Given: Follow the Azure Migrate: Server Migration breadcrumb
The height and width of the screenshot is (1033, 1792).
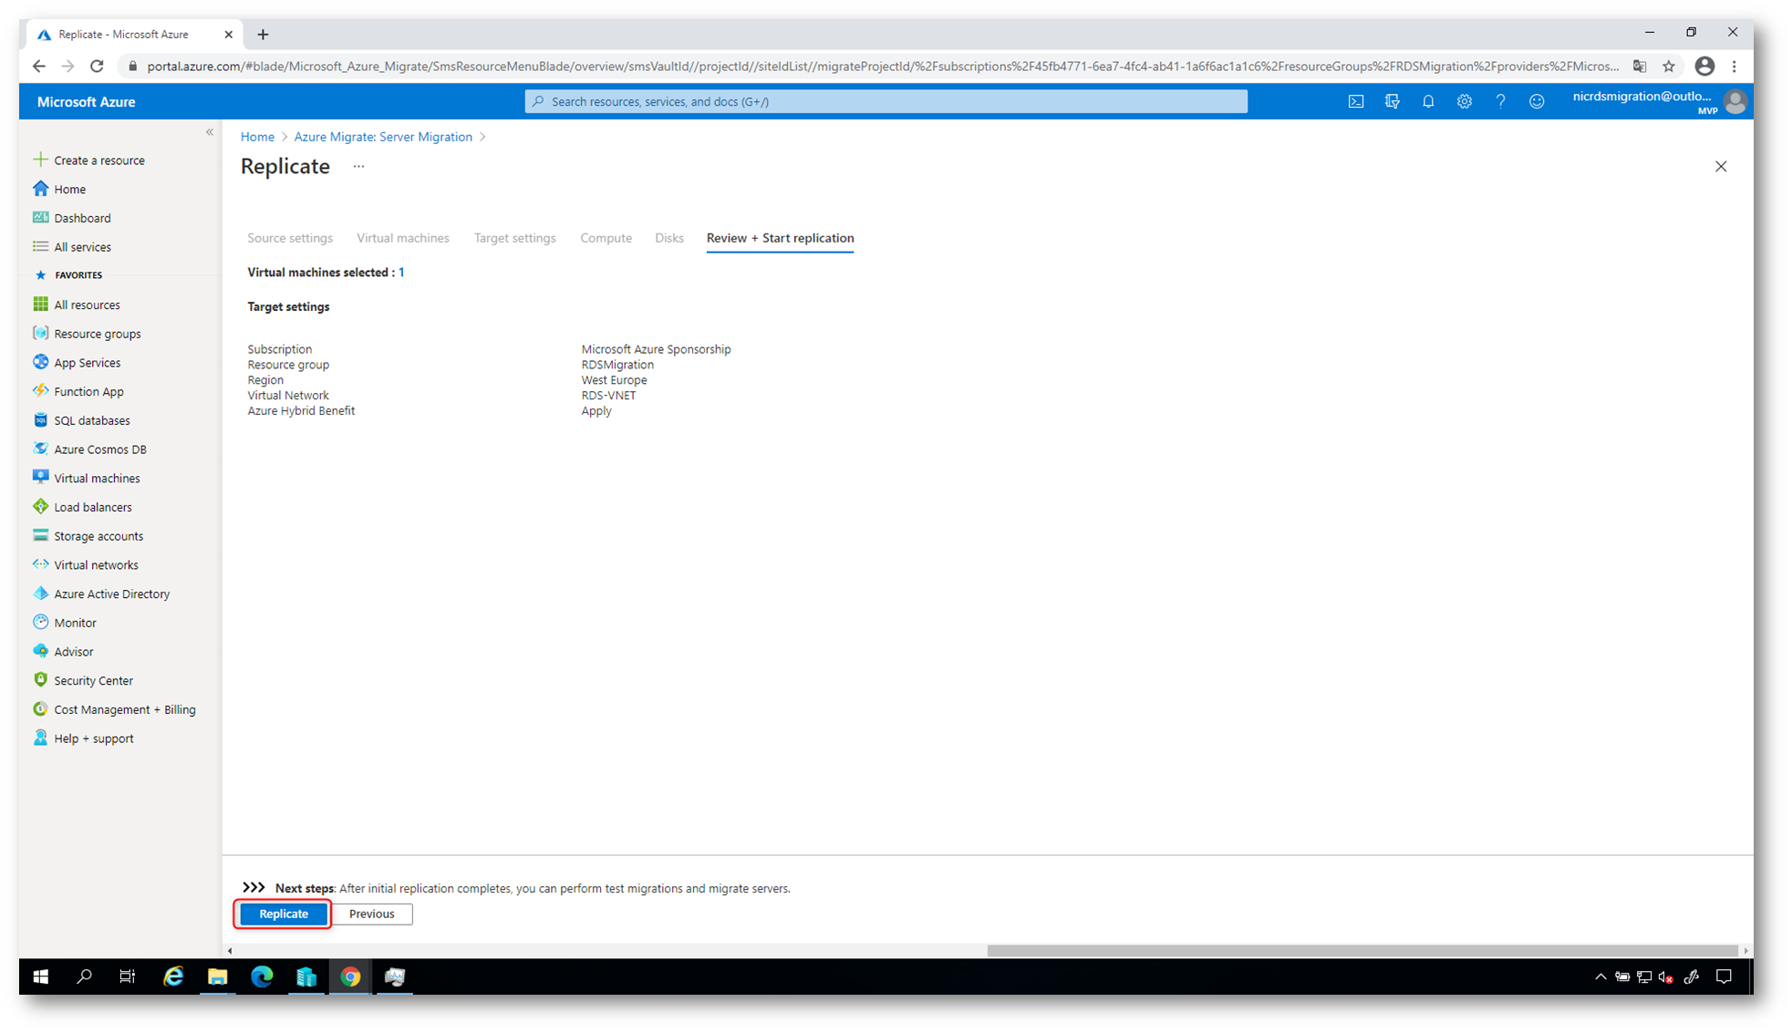Looking at the screenshot, I should tap(382, 137).
